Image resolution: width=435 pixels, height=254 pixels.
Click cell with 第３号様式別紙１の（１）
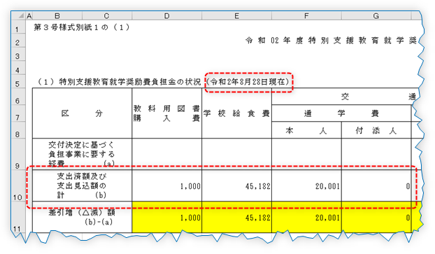point(82,27)
